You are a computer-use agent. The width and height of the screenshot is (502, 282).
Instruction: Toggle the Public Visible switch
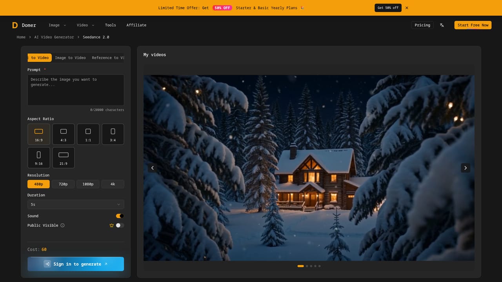[x=120, y=225]
